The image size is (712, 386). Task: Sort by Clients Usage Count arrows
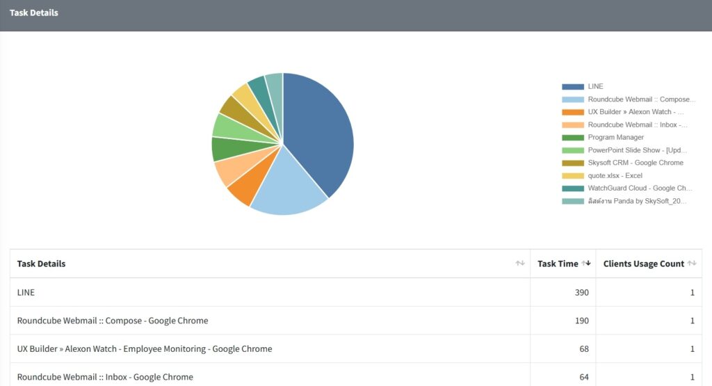tap(692, 264)
